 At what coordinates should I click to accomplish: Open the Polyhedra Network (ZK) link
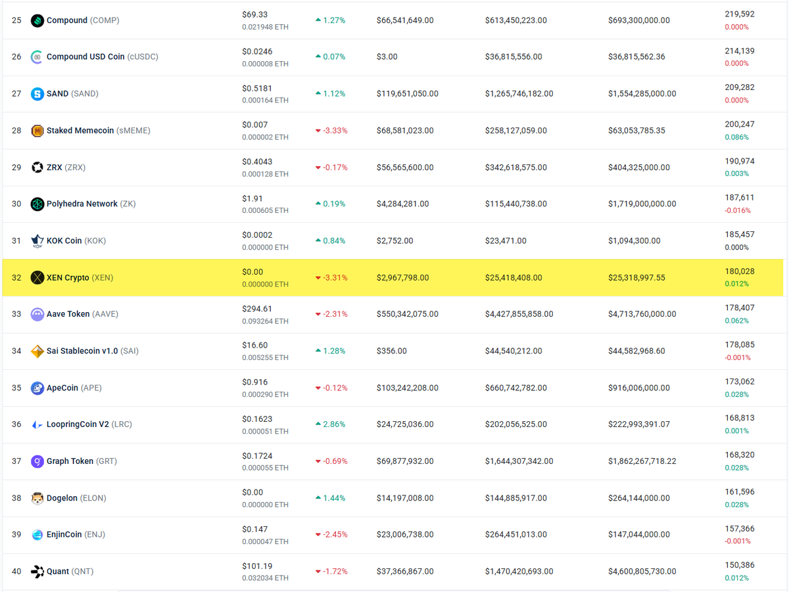pos(91,204)
